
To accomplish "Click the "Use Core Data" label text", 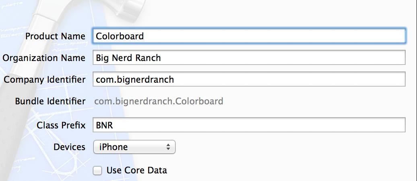I will (x=137, y=170).
